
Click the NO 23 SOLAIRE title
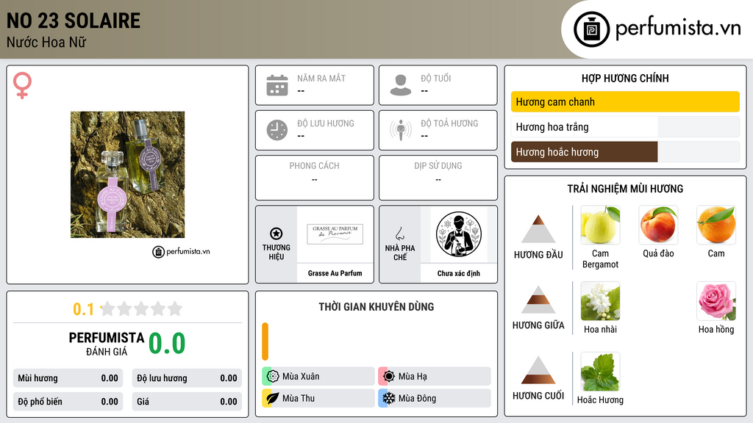[x=74, y=21]
